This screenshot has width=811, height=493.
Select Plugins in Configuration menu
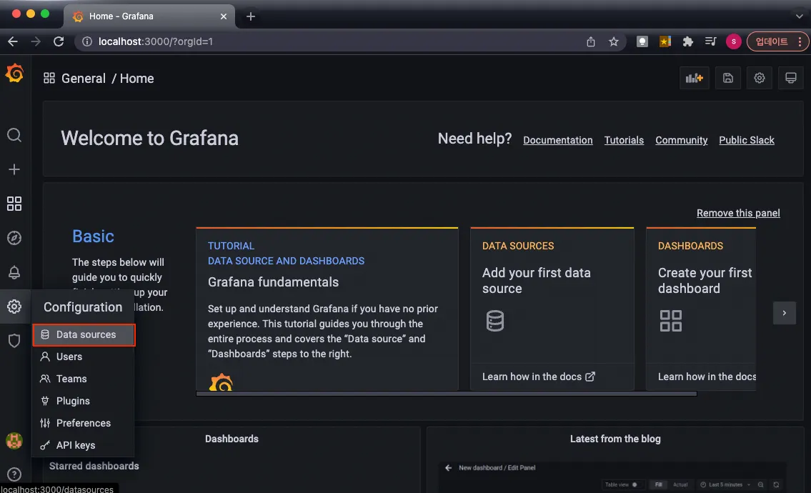84,401
